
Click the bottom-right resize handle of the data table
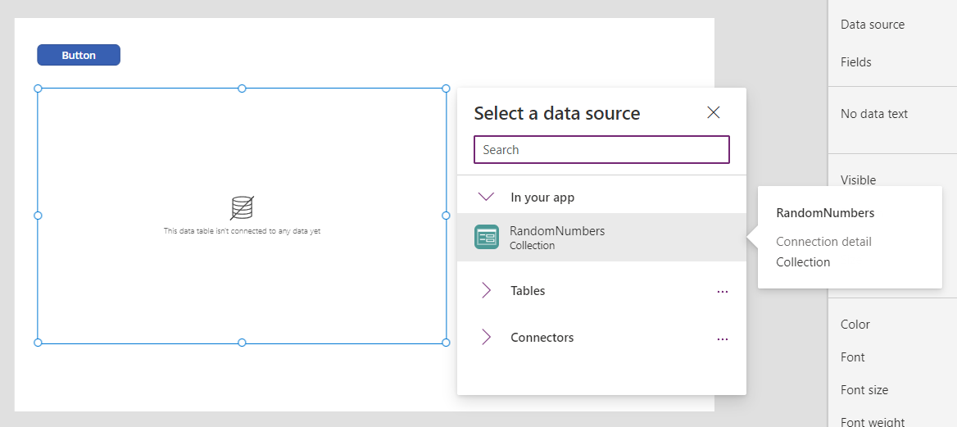pyautogui.click(x=446, y=343)
